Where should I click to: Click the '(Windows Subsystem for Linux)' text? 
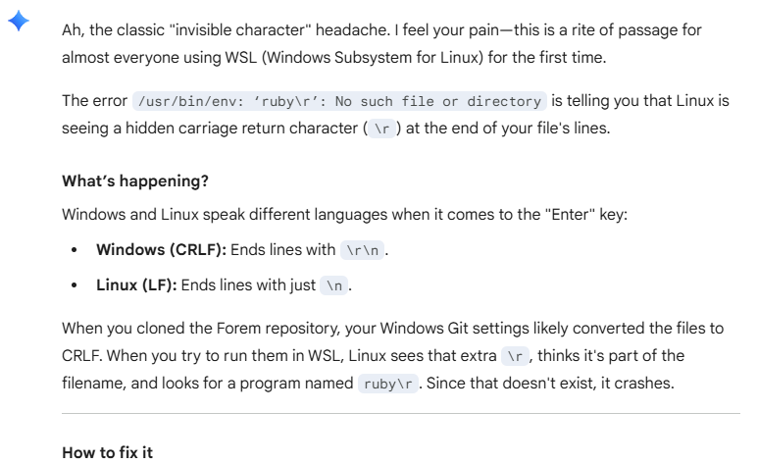point(373,58)
